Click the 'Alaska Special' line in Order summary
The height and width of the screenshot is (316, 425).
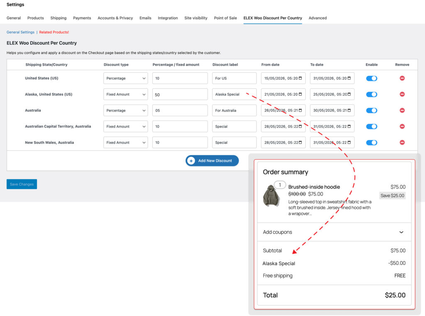[x=334, y=263]
